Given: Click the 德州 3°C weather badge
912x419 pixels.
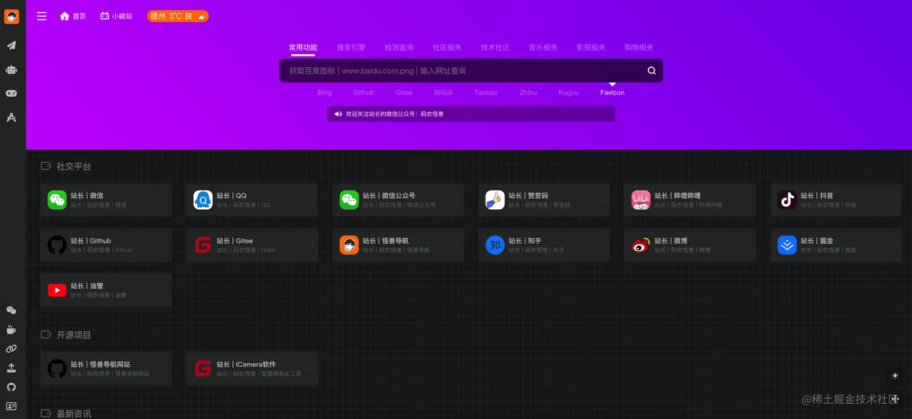Looking at the screenshot, I should coord(178,16).
